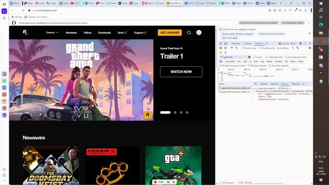
Task: Show more request detail tabs
Action: (x=304, y=84)
